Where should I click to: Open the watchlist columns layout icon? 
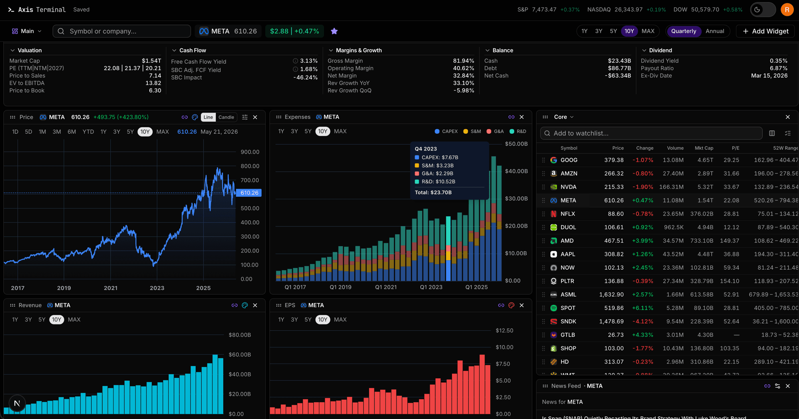772,133
